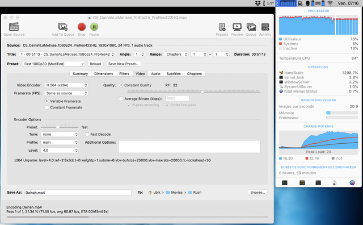Click the Movies folder icon in path
The height and width of the screenshot is (225, 363).
168,192
